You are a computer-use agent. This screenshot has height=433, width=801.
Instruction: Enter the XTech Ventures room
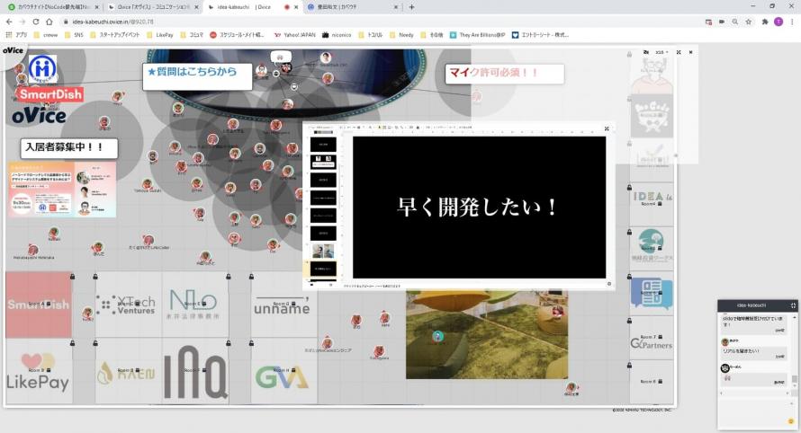pos(129,305)
